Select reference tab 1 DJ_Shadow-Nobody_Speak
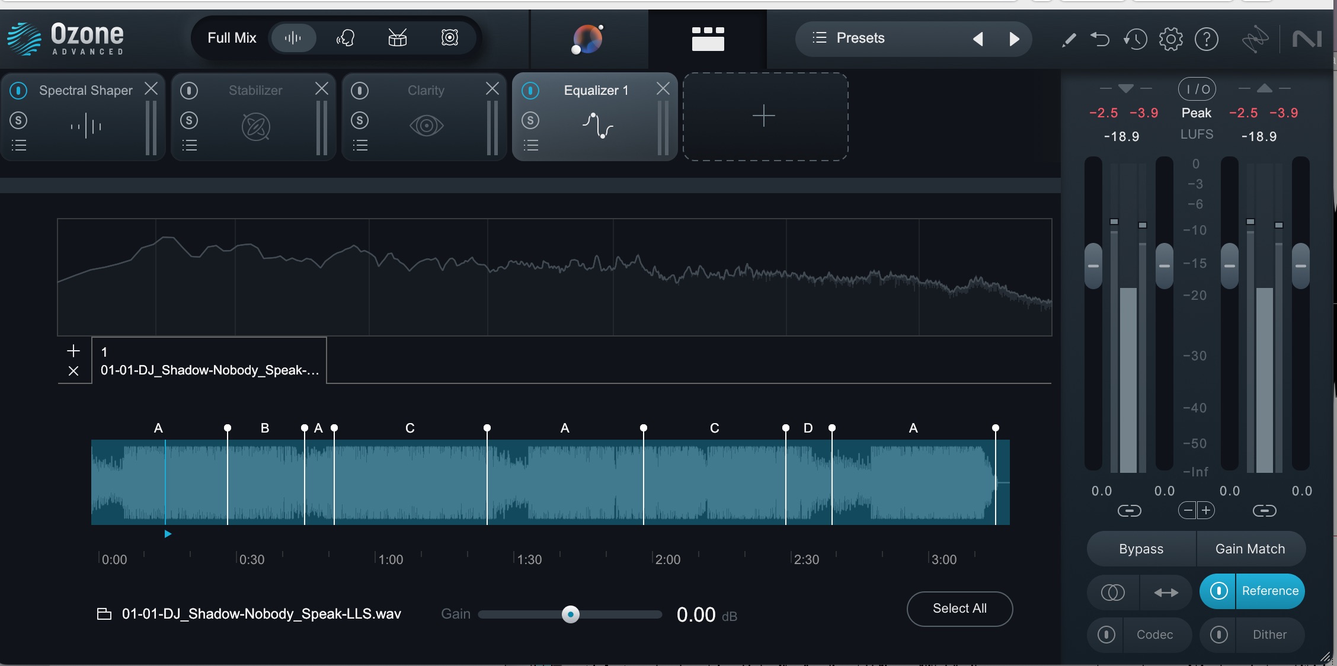 [x=209, y=361]
